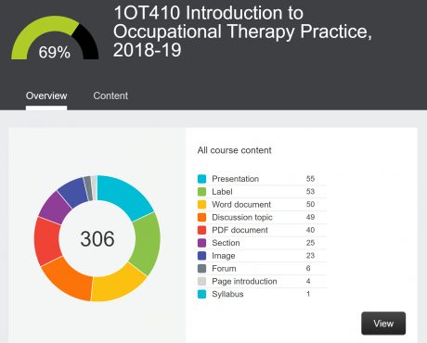This screenshot has height=343, width=427.
Task: Click the gray Forum legend swatch
Action: coord(201,269)
